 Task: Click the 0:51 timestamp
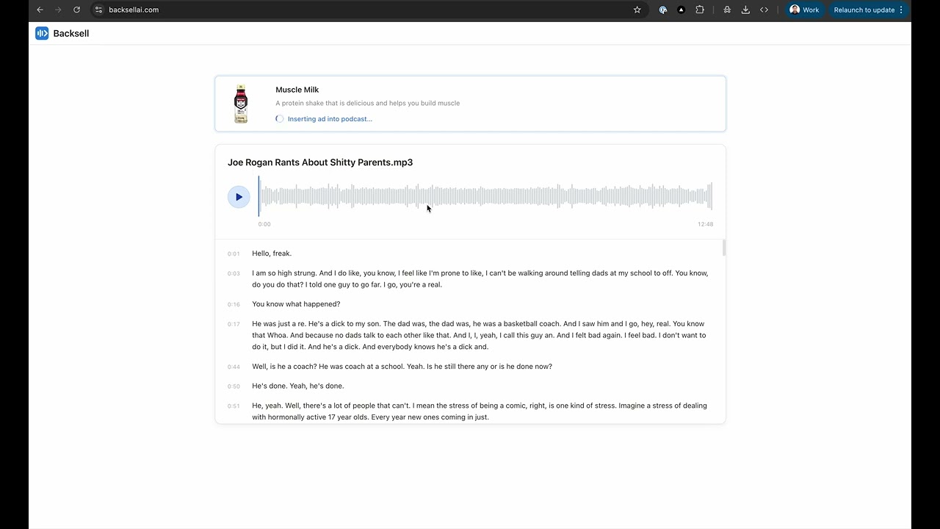pyautogui.click(x=234, y=406)
